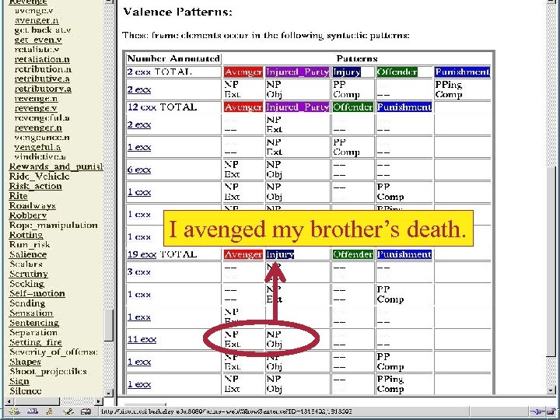The height and width of the screenshot is (420, 560).
Task: Click Offender label in 19 exx TOTAL row
Action: point(352,254)
